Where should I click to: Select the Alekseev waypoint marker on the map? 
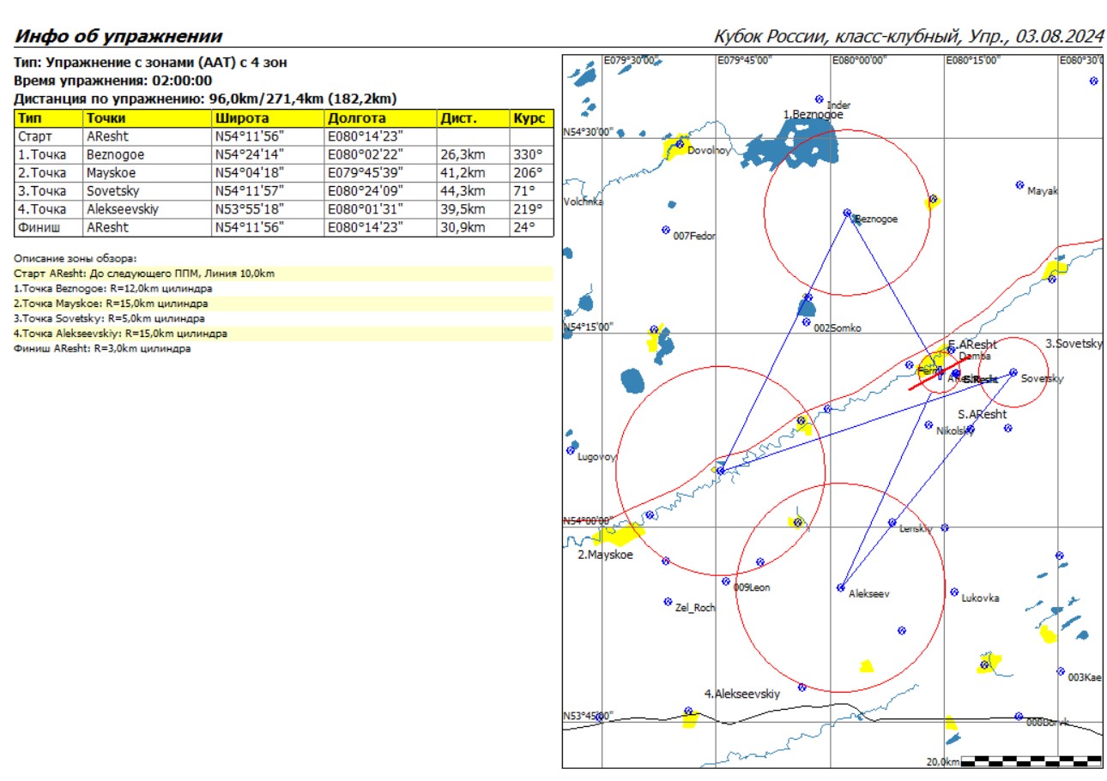pyautogui.click(x=841, y=587)
